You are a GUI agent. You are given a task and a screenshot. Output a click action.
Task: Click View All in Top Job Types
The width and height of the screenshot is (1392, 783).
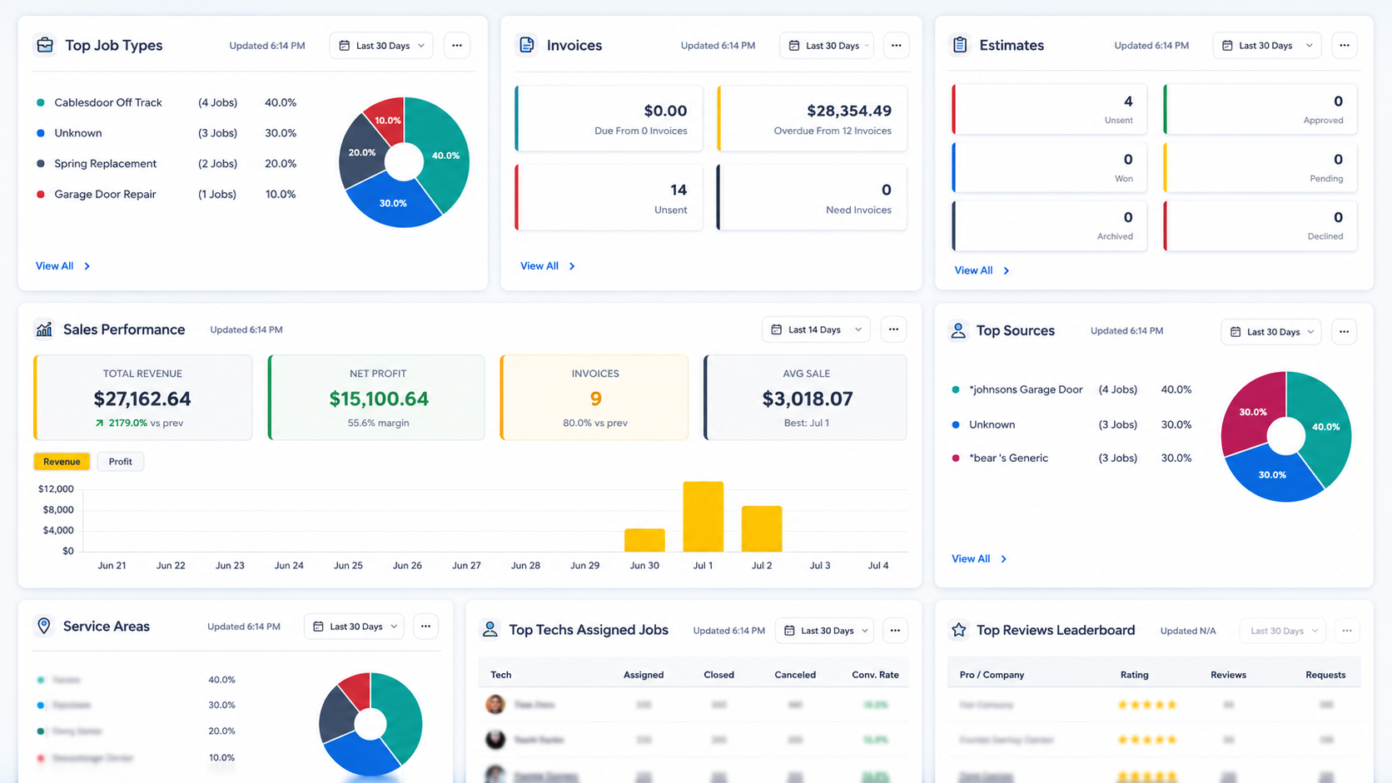pyautogui.click(x=62, y=266)
